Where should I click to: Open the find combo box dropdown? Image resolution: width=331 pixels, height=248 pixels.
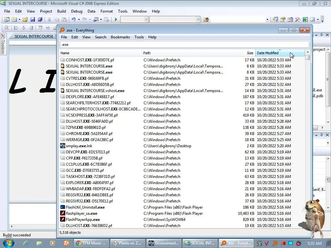[267, 19]
